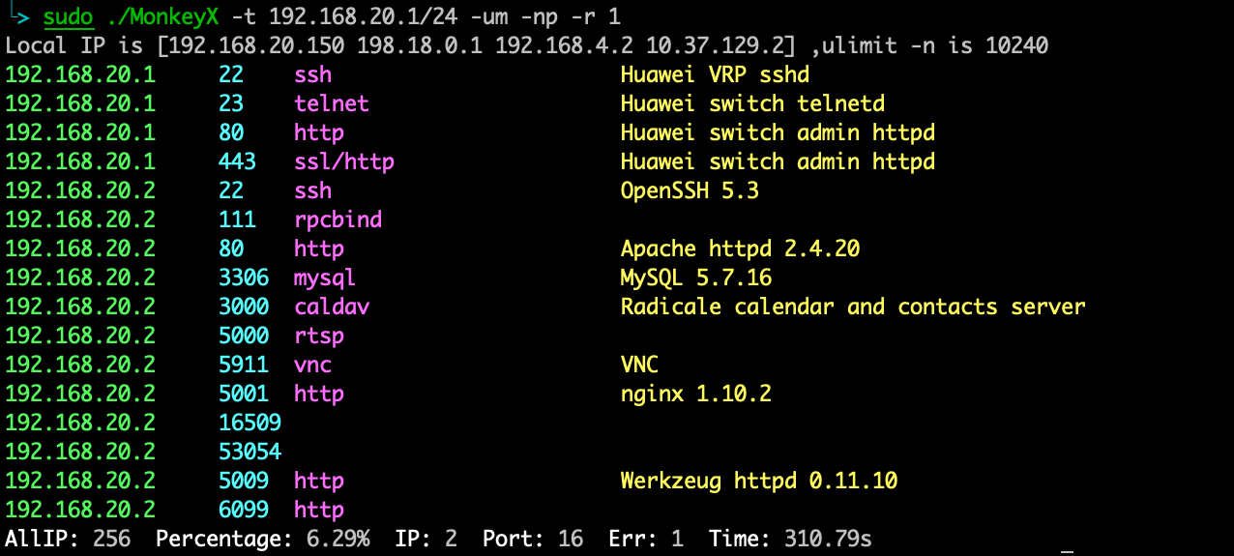
Task: Click Radicale calendar and contacts server text
Action: 853,307
